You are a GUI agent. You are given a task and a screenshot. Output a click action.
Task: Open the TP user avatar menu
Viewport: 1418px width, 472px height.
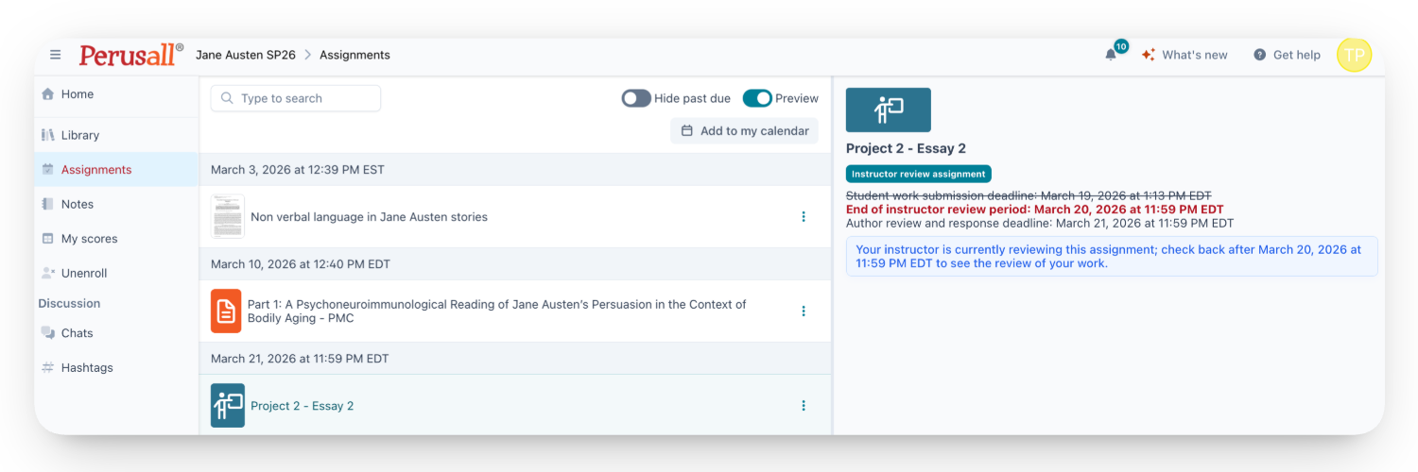(x=1354, y=55)
